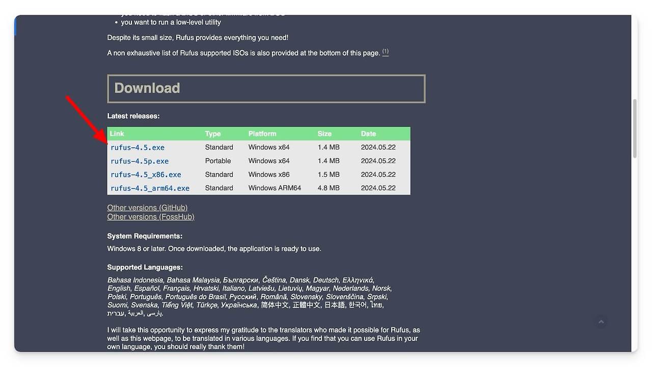652x367 pixels.
Task: Click date cell in rufus-4.5_arm64.exe row
Action: point(378,188)
